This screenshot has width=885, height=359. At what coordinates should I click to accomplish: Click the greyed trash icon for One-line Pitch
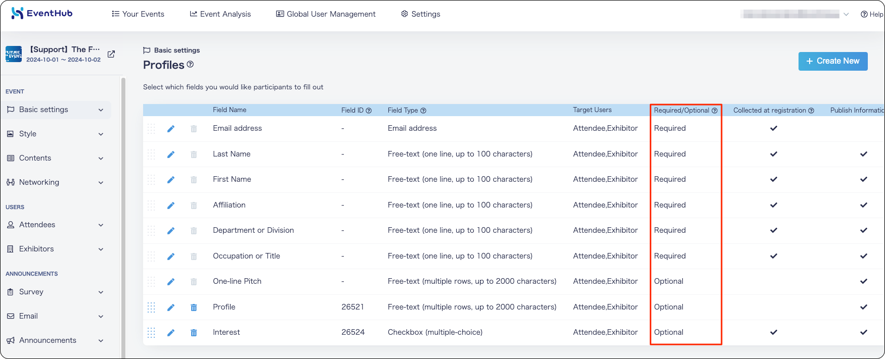[x=194, y=282]
